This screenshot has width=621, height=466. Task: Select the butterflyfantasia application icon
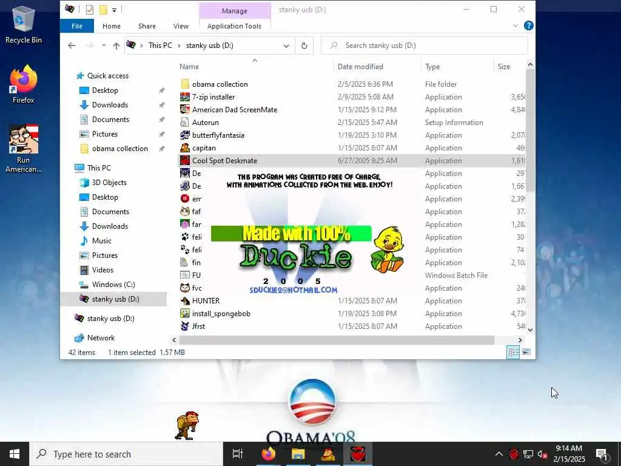185,135
